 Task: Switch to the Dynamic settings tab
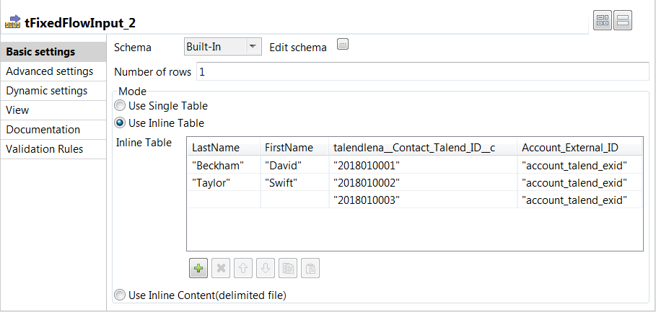47,91
